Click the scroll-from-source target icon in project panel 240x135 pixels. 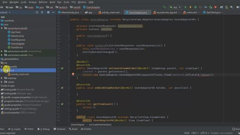[37, 12]
